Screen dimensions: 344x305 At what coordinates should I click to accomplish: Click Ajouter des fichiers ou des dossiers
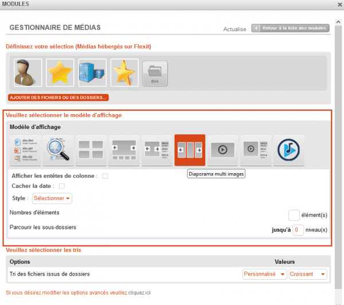point(58,97)
